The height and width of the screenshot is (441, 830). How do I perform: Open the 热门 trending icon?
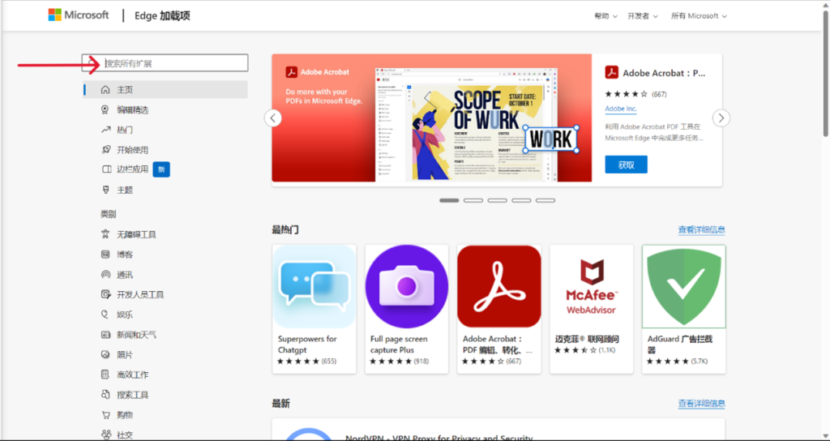(105, 130)
